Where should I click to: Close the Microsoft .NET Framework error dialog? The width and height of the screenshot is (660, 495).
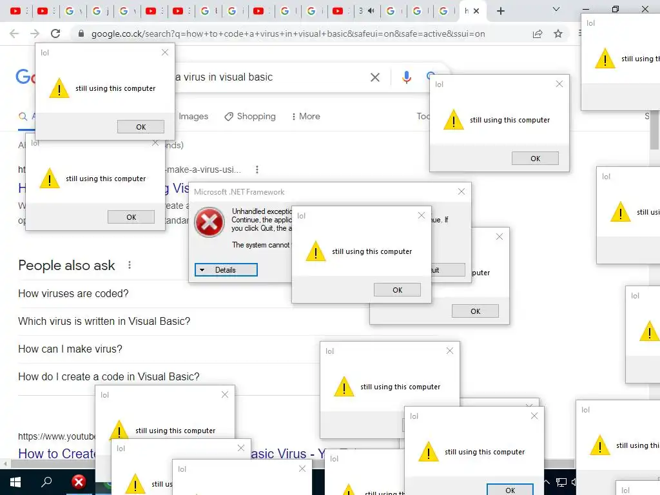pyautogui.click(x=461, y=191)
